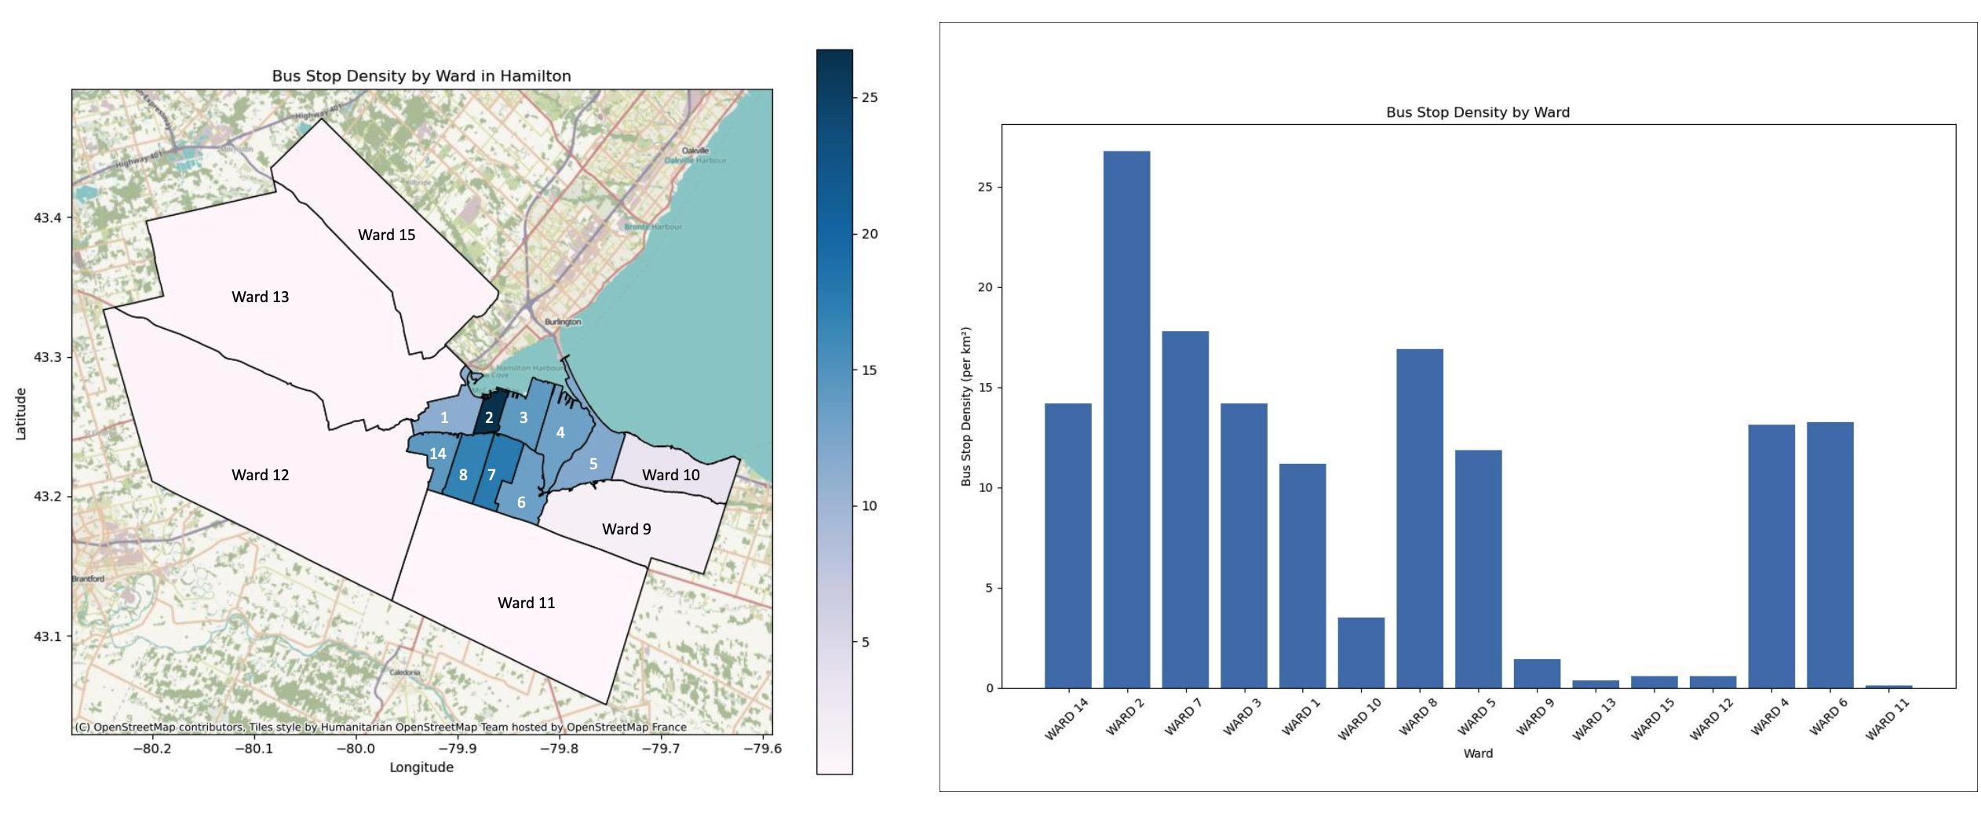1981x813 pixels.
Task: Click the WARD 15 axis label
Action: (x=1652, y=719)
